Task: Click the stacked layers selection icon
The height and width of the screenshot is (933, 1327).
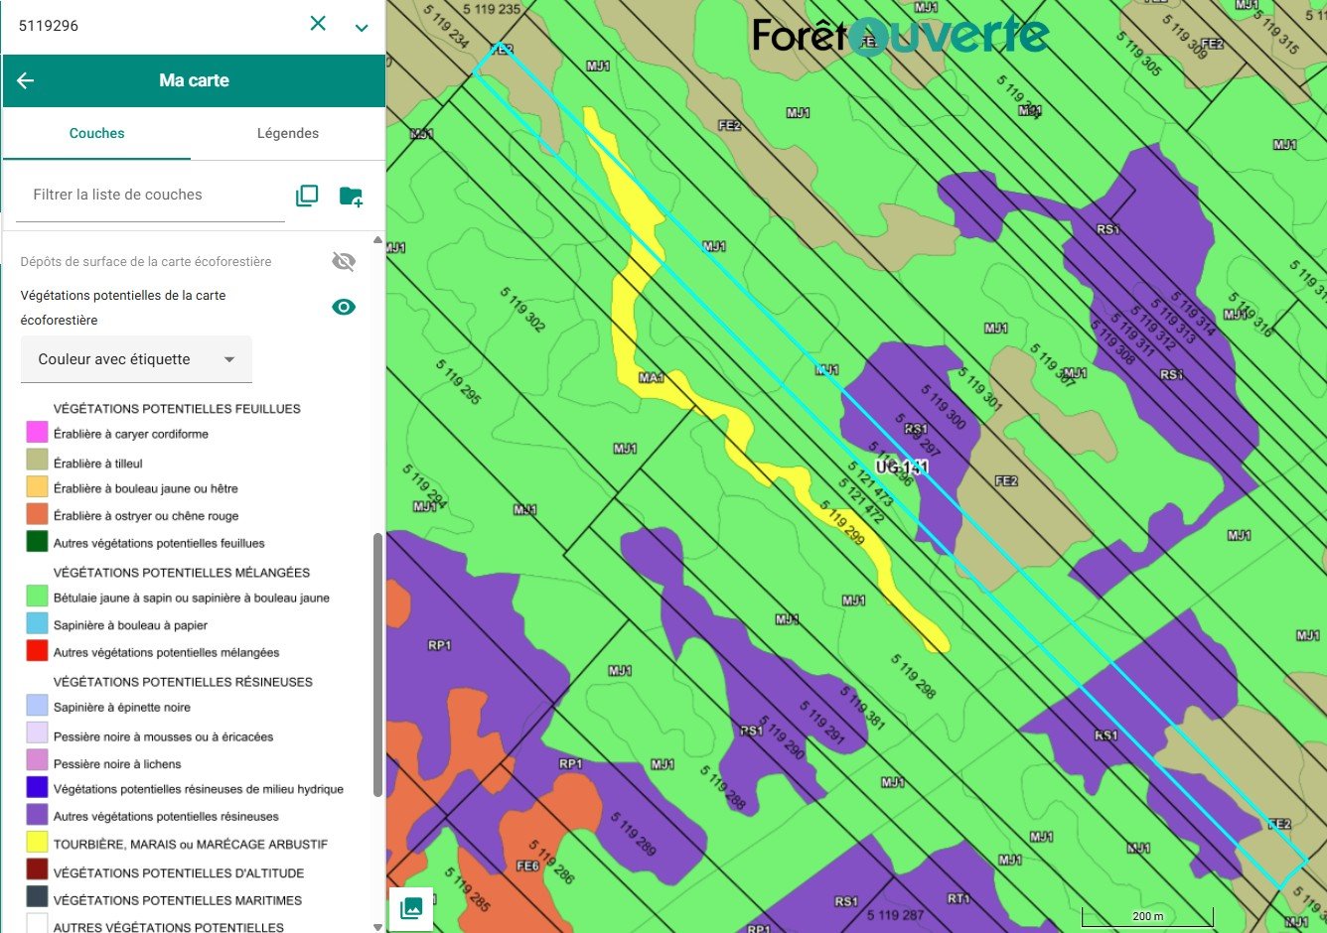Action: click(x=307, y=196)
